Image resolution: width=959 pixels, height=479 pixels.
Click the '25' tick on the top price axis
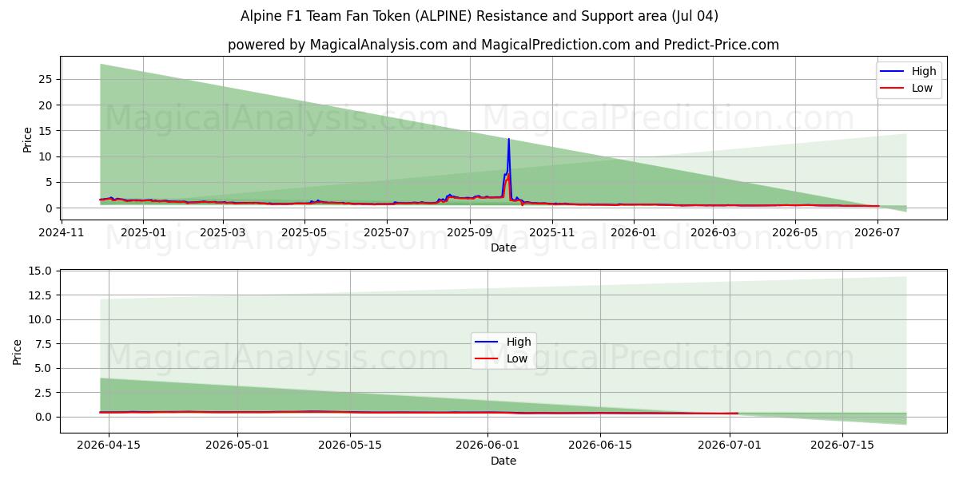46,79
